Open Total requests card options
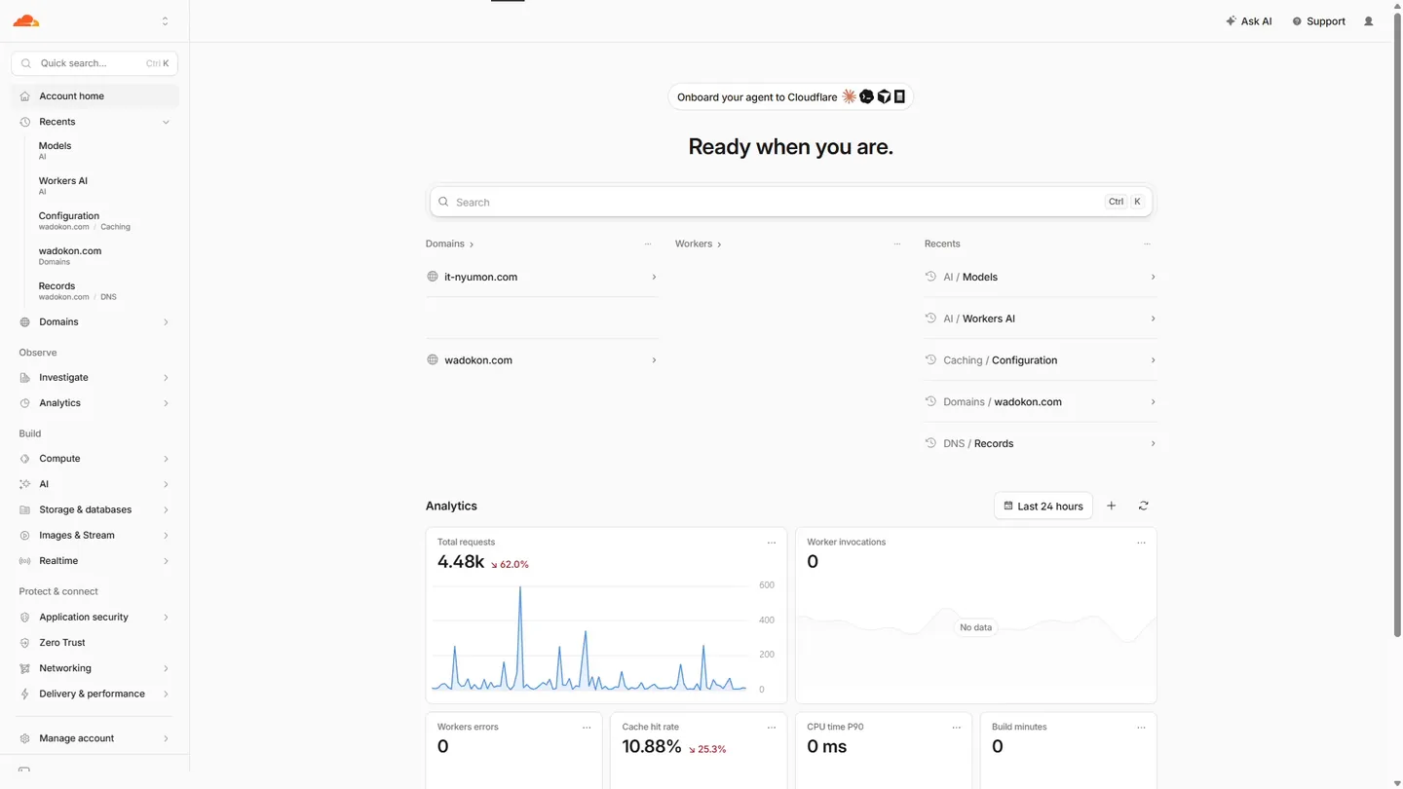Screen dimensions: 1403x789 [772, 543]
